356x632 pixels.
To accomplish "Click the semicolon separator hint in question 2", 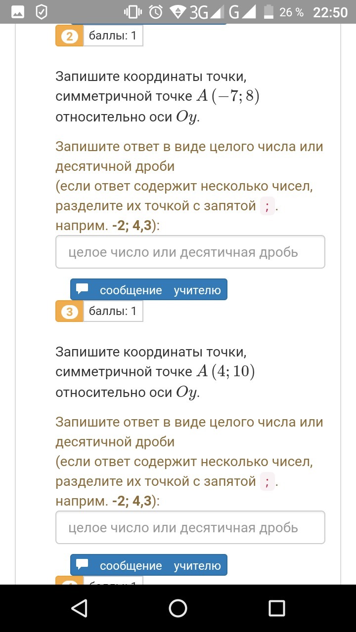I will click(x=267, y=206).
